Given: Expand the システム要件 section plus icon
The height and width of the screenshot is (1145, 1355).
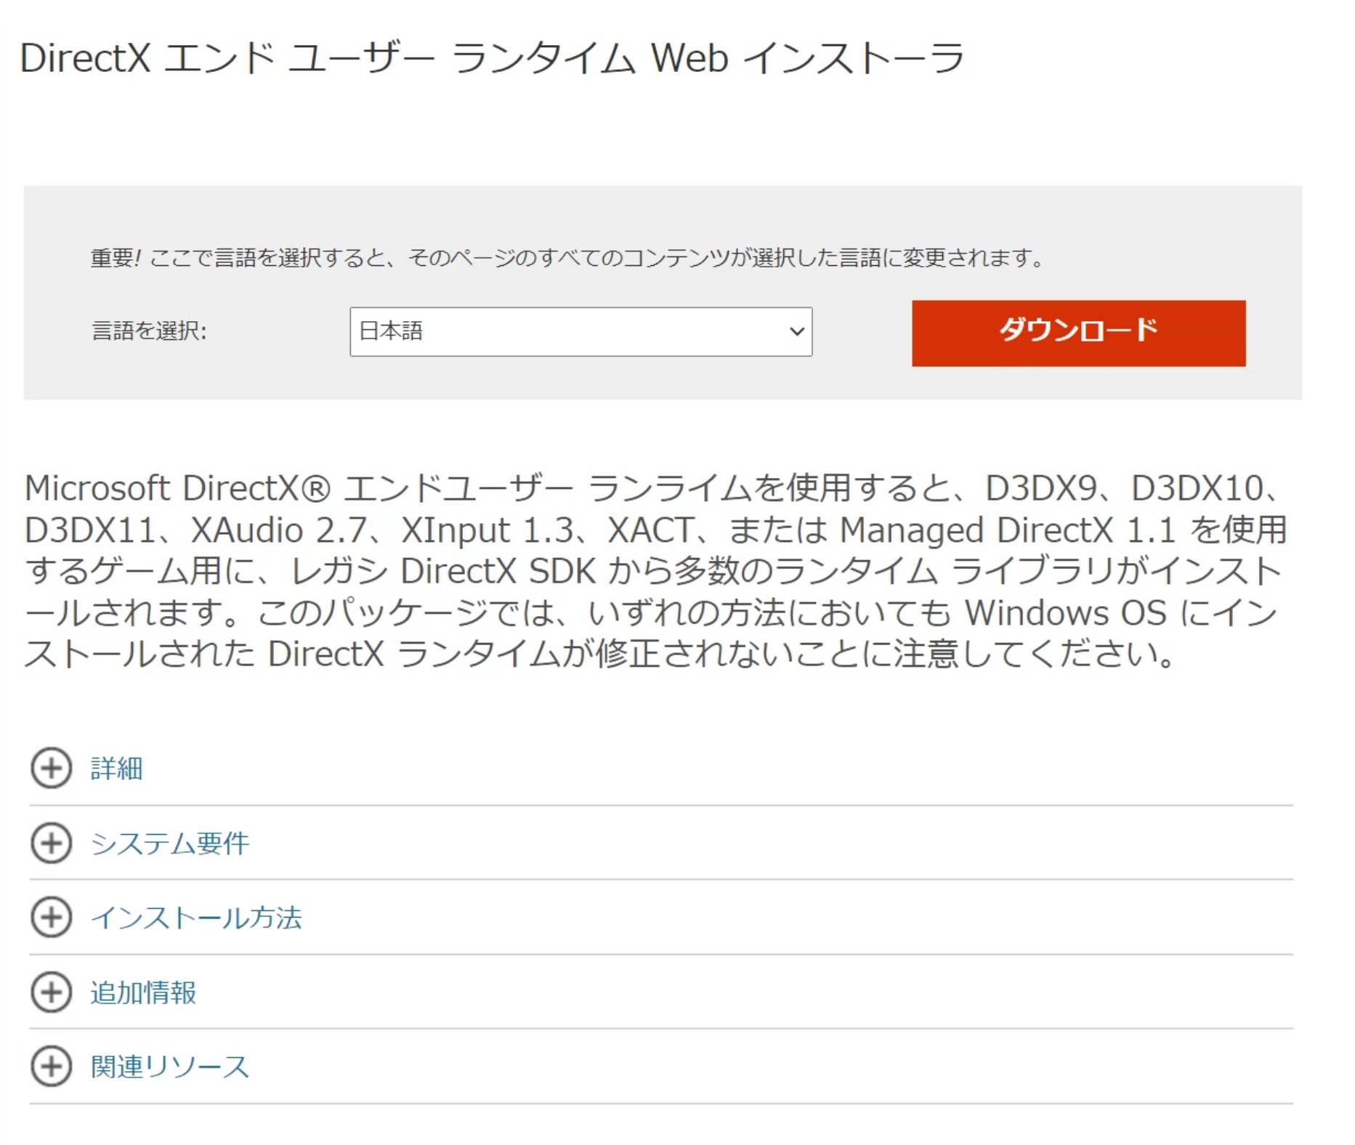Looking at the screenshot, I should 52,844.
